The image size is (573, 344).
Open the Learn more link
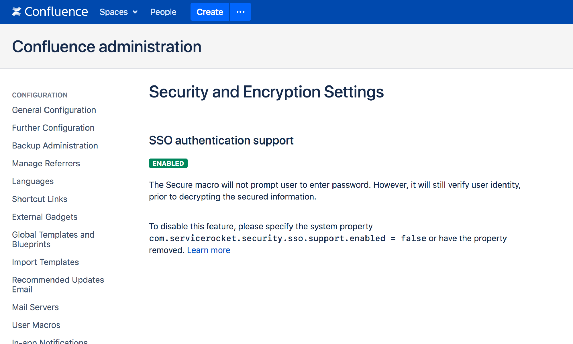(209, 250)
